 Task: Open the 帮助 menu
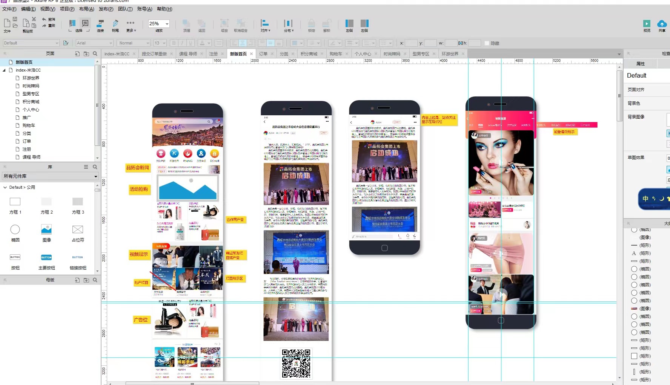click(x=164, y=9)
